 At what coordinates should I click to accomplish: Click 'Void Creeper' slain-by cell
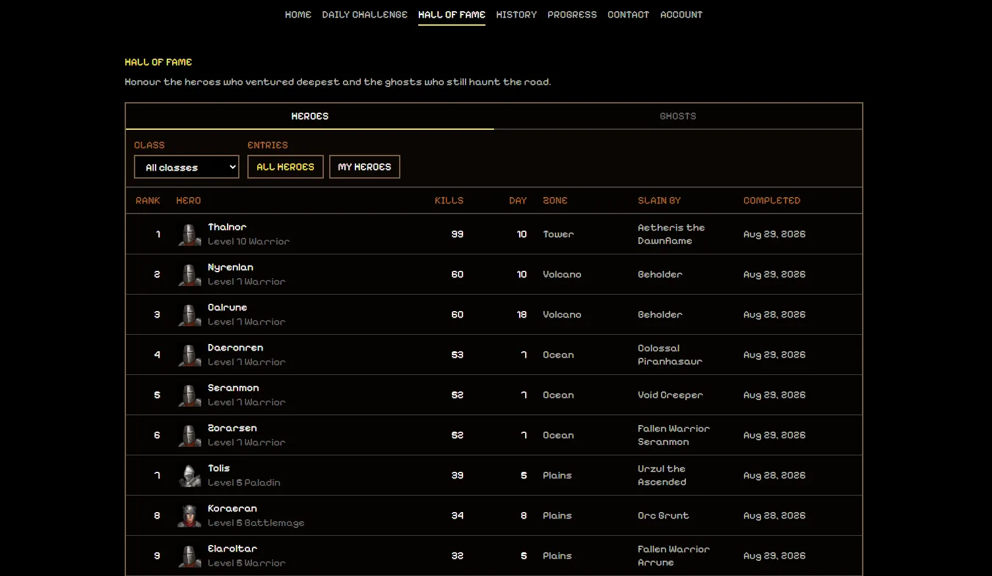670,395
